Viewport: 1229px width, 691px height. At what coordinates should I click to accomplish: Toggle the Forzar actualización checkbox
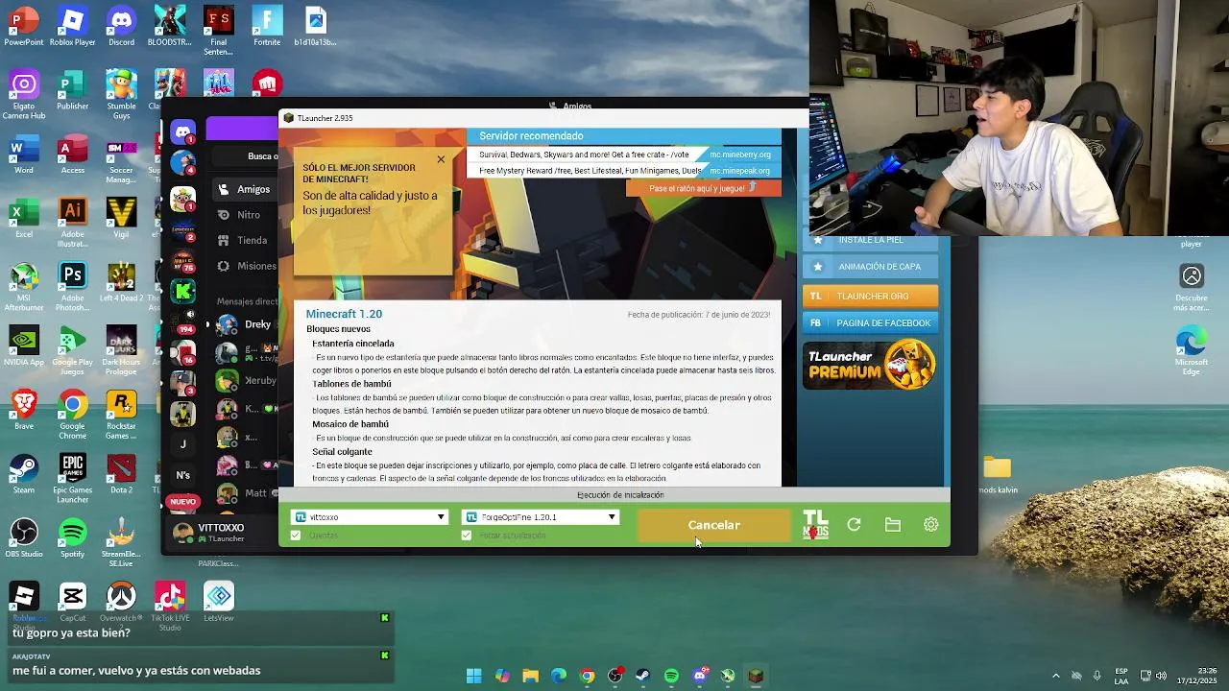(x=467, y=536)
